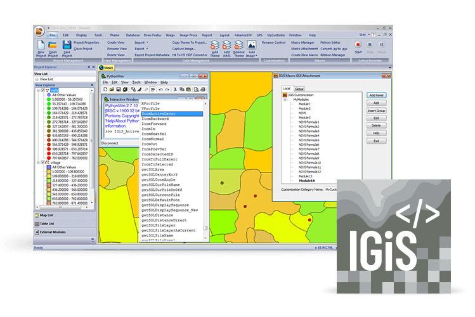Click the Pause icon in Action Recorder
The height and width of the screenshot is (317, 475).
point(382,44)
